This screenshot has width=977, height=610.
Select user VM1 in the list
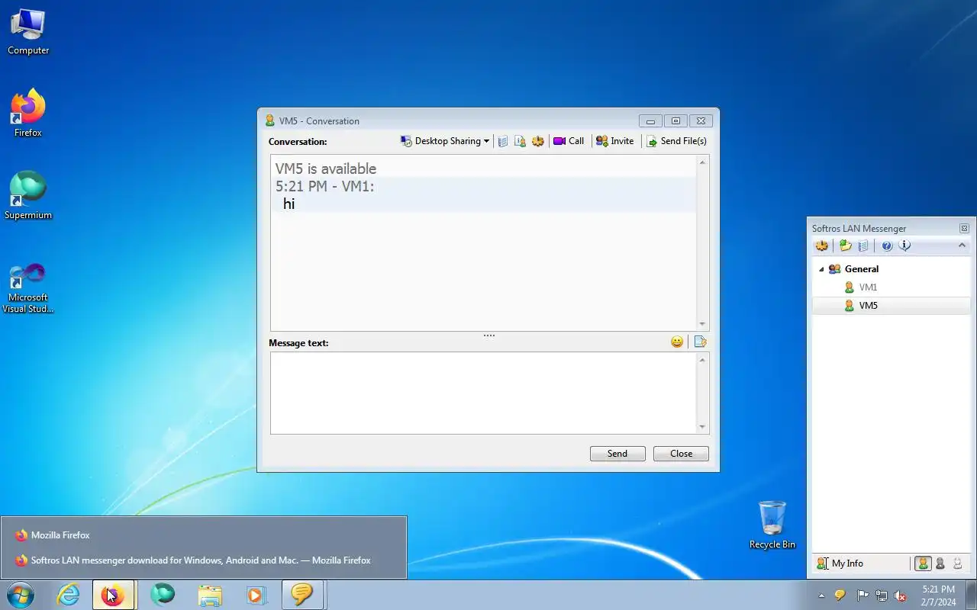click(868, 287)
